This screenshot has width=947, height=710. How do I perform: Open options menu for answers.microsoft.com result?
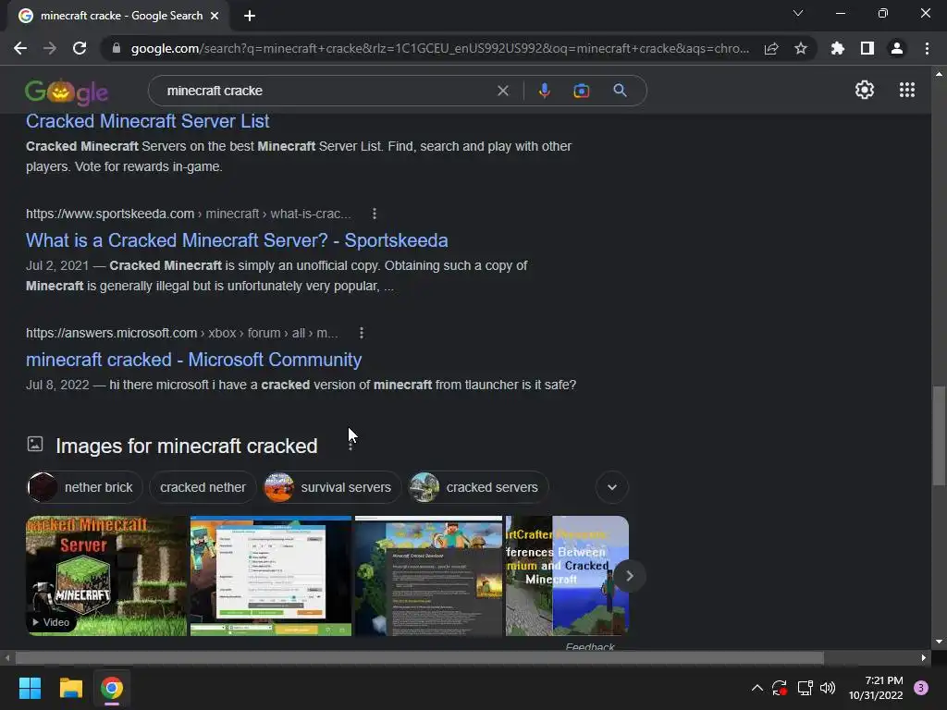(362, 333)
